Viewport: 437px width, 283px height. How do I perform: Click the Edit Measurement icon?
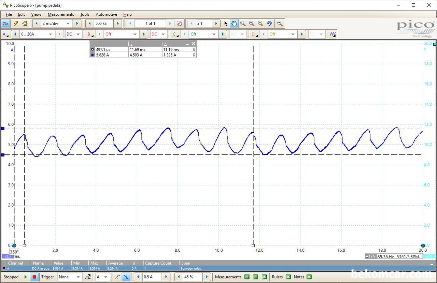265,277
